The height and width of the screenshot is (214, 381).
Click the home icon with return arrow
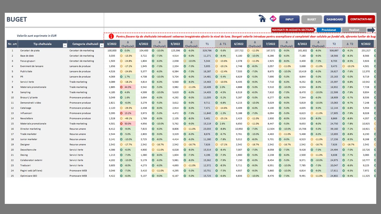click(x=262, y=19)
